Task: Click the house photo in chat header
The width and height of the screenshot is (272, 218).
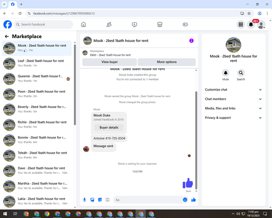Action: (x=88, y=41)
